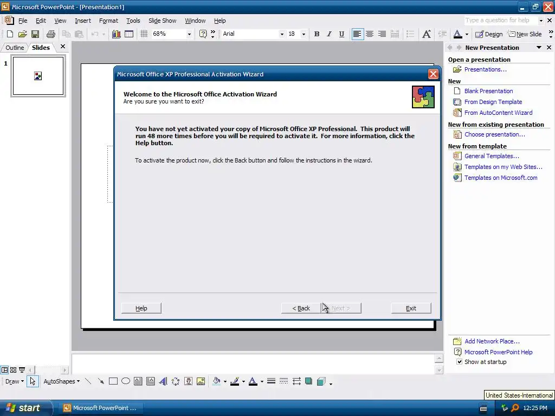The height and width of the screenshot is (416, 555).
Task: Select the Line drawing tool
Action: click(x=88, y=381)
